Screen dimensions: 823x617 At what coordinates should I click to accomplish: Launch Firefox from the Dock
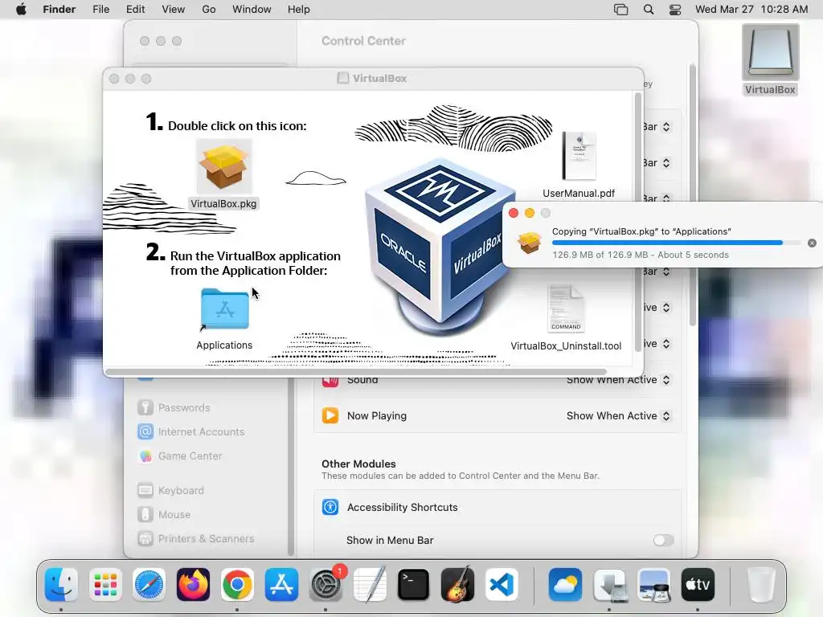coord(193,584)
